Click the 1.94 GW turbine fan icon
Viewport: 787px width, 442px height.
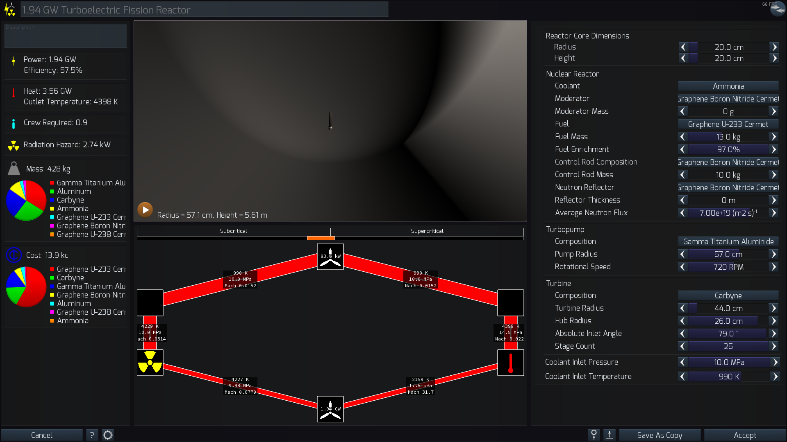(330, 409)
